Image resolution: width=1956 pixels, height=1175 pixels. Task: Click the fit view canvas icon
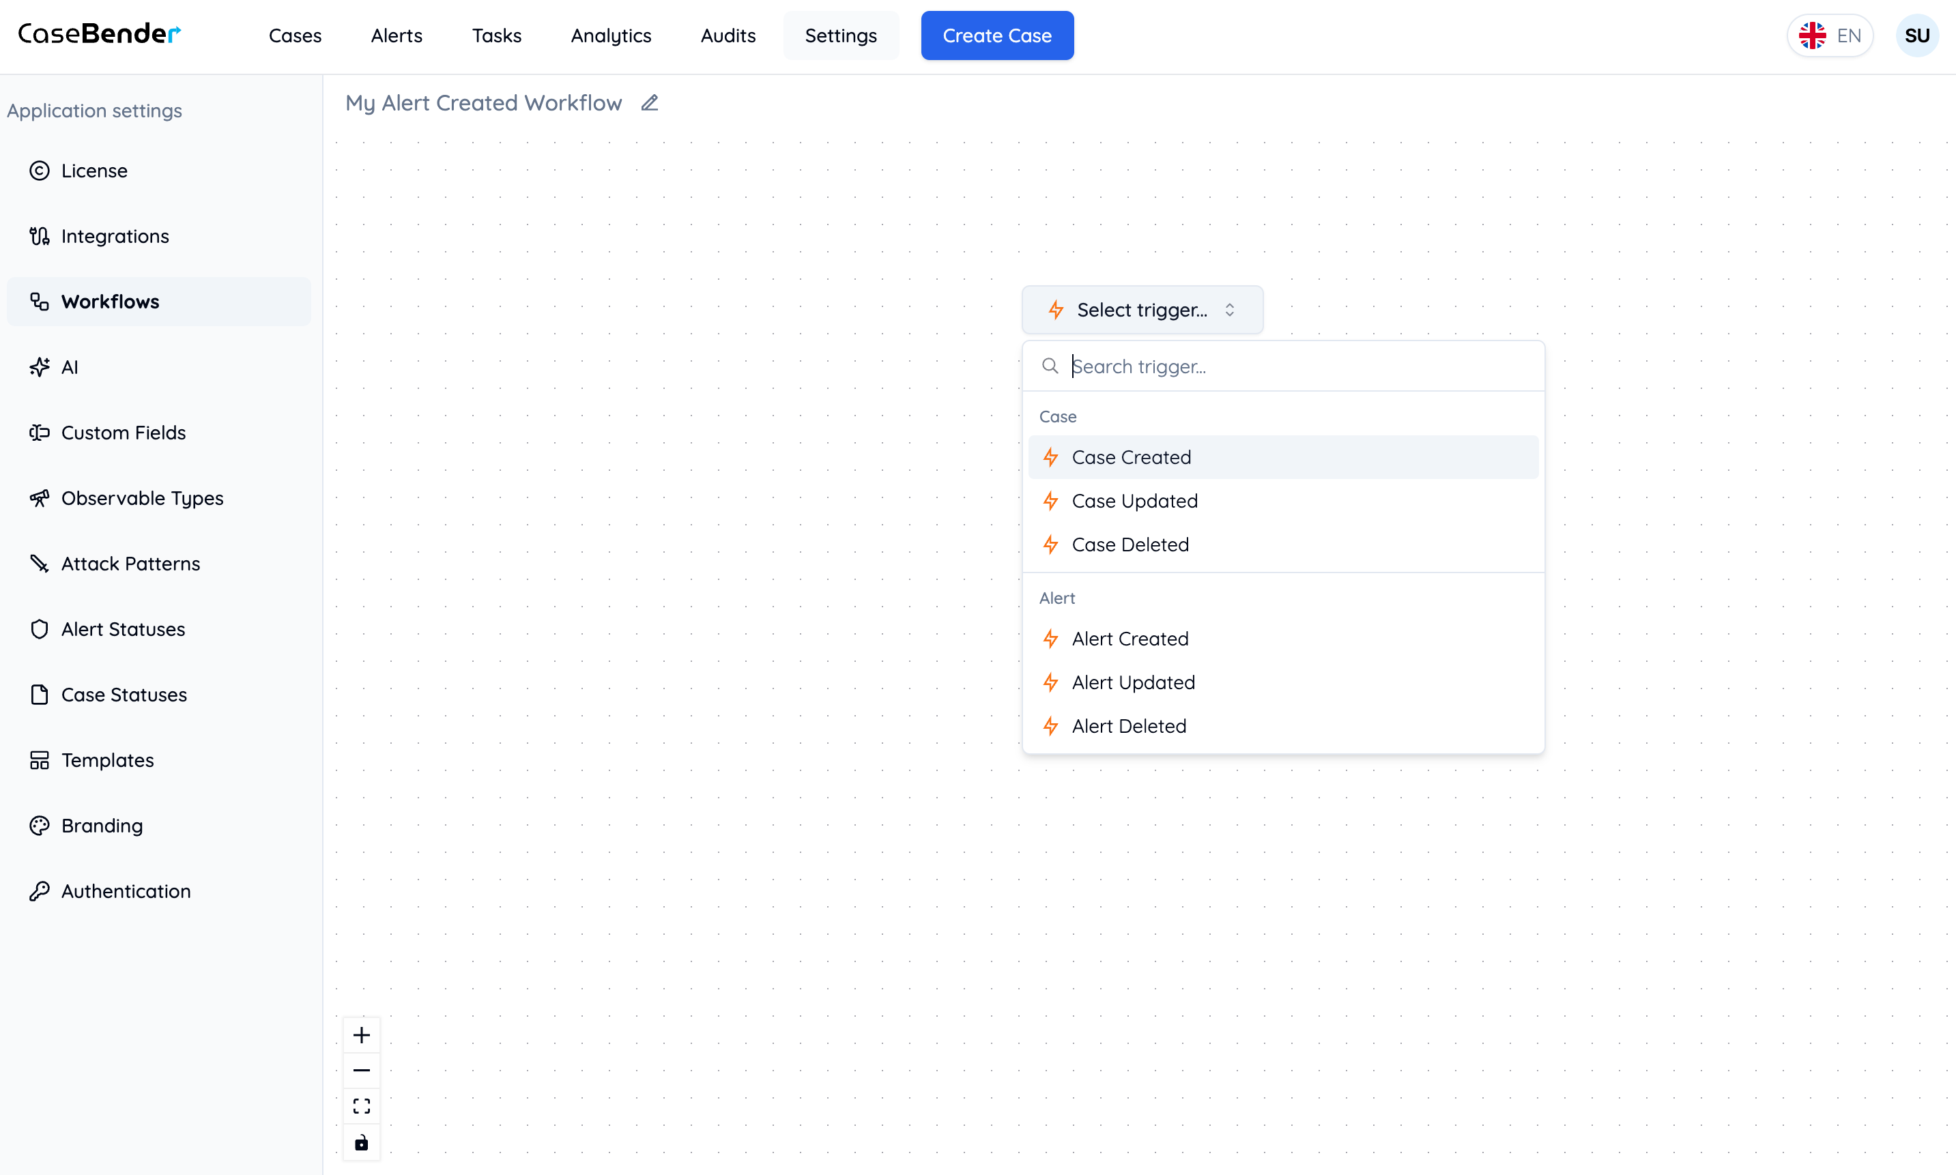tap(361, 1106)
